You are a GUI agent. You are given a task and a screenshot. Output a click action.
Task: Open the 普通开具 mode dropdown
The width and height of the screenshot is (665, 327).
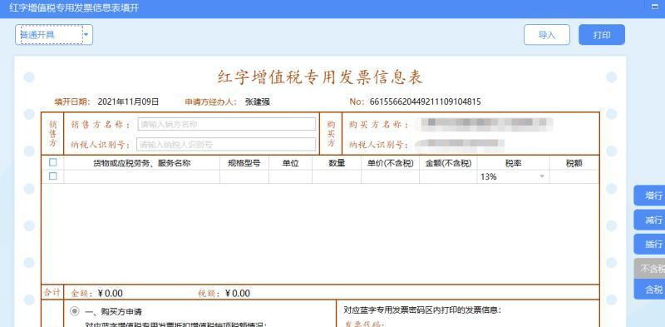tap(54, 35)
